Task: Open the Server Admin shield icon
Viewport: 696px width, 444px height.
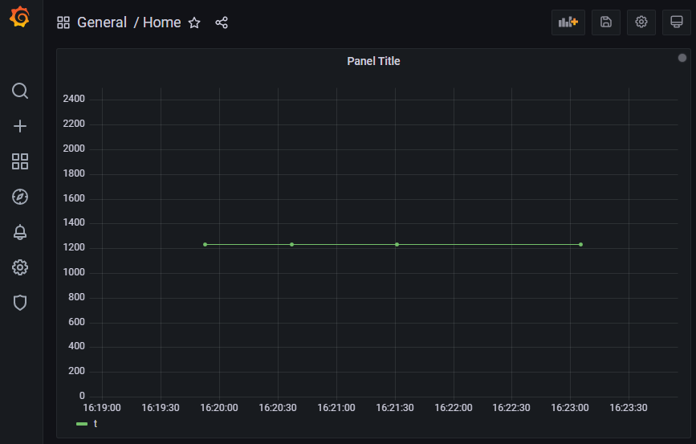Action: [x=20, y=303]
